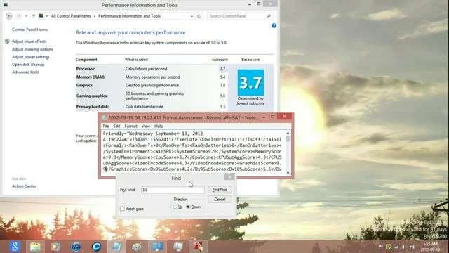Screen dimensions: 449x253
Task: Open disk cleanup link
Action: (28, 65)
